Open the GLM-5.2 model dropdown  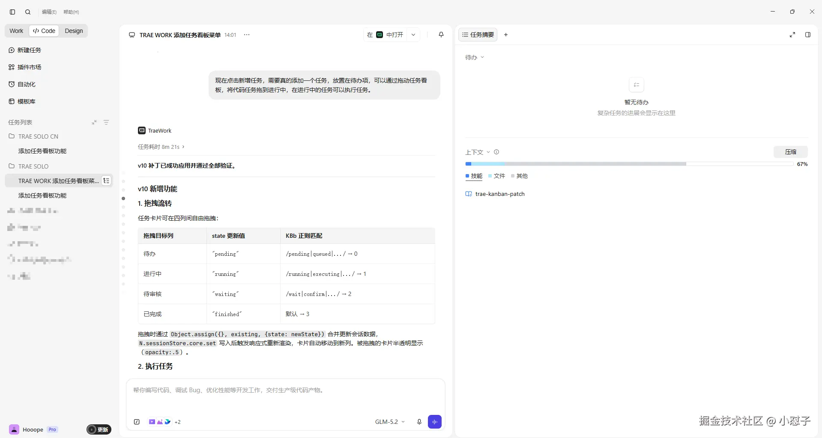coord(390,422)
